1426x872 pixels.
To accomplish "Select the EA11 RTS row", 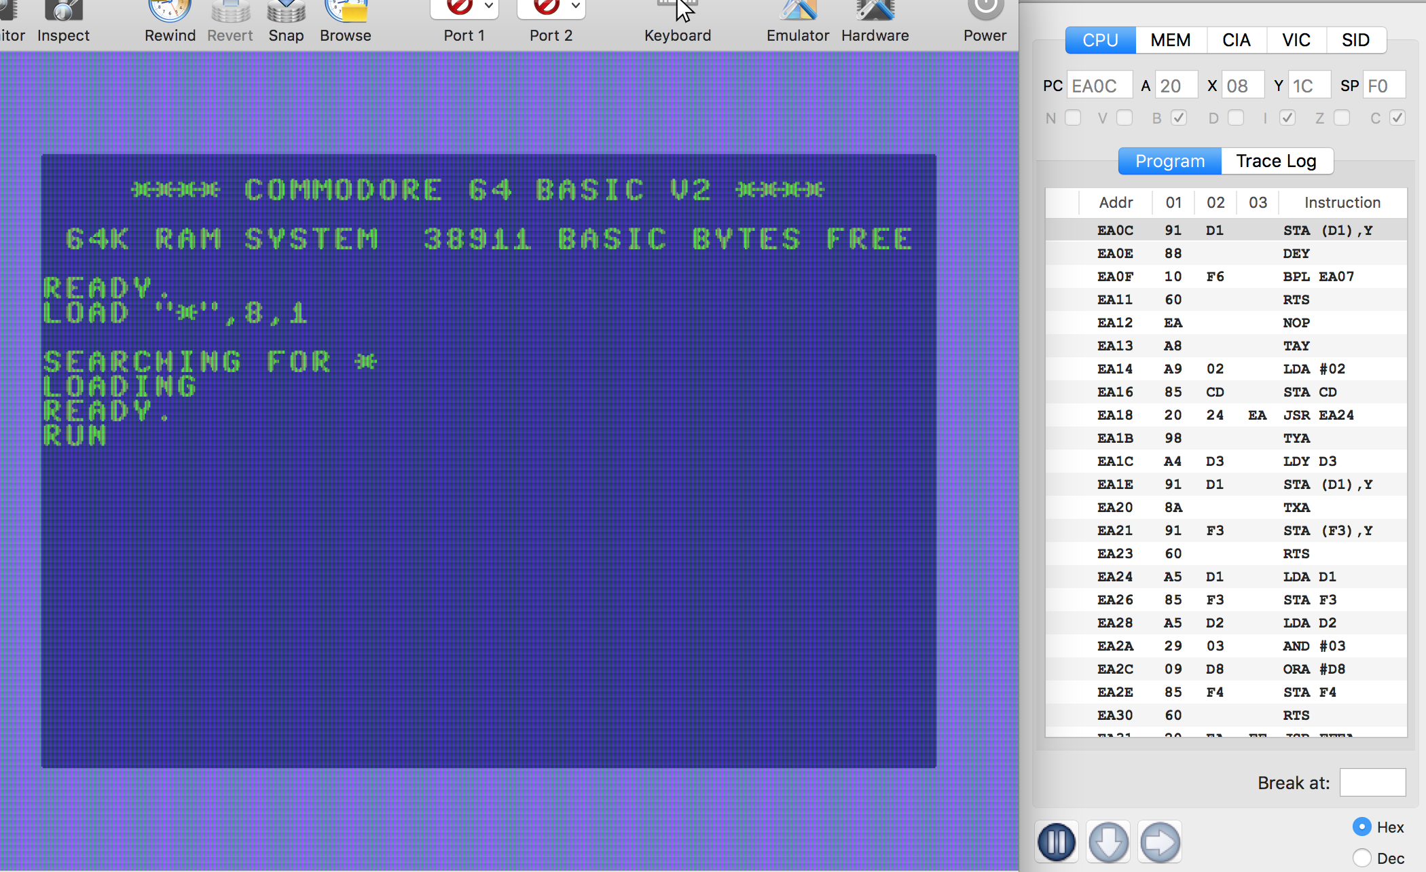I will pyautogui.click(x=1226, y=299).
